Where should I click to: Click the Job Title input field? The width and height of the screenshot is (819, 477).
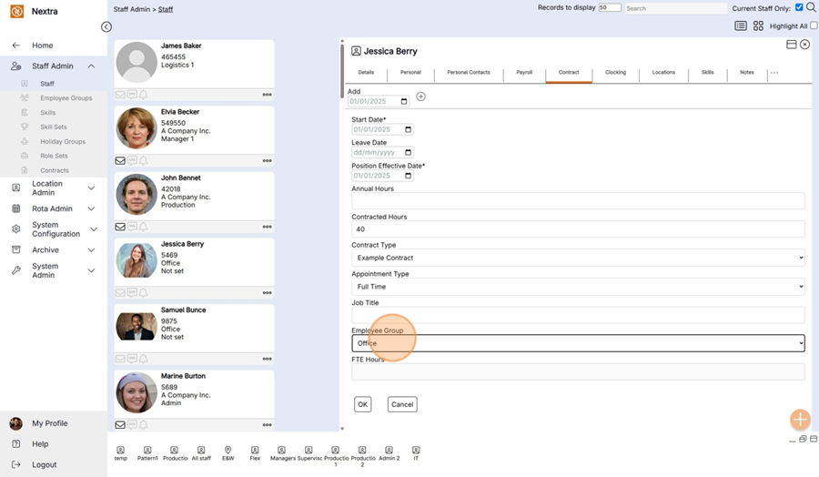(x=578, y=315)
